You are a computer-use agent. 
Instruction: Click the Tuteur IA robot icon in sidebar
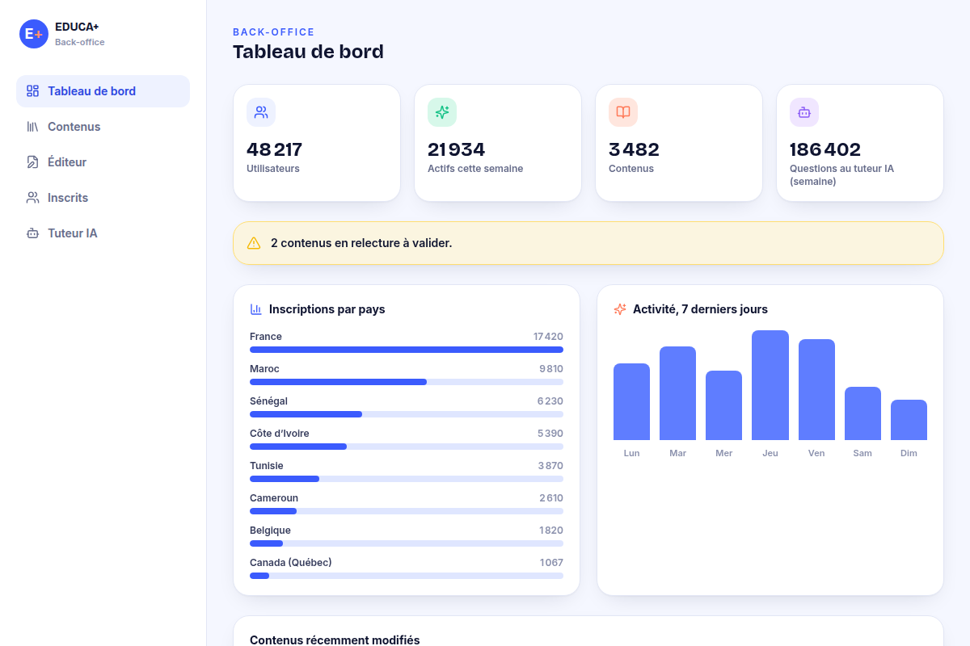click(x=32, y=233)
